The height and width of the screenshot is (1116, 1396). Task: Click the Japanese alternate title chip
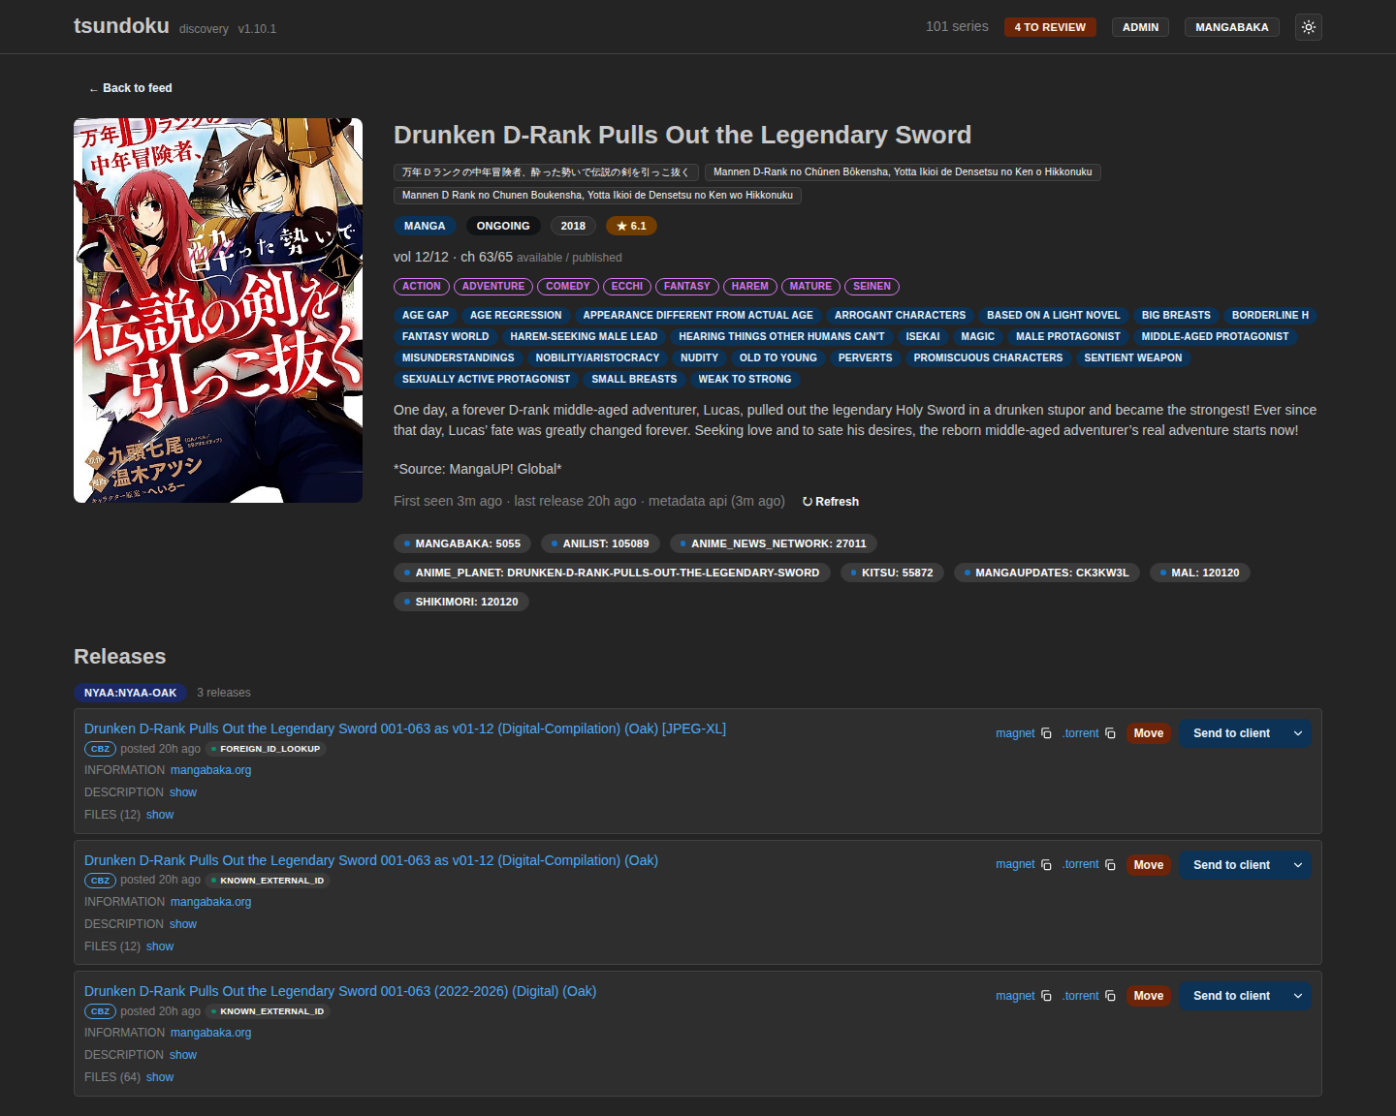545,172
